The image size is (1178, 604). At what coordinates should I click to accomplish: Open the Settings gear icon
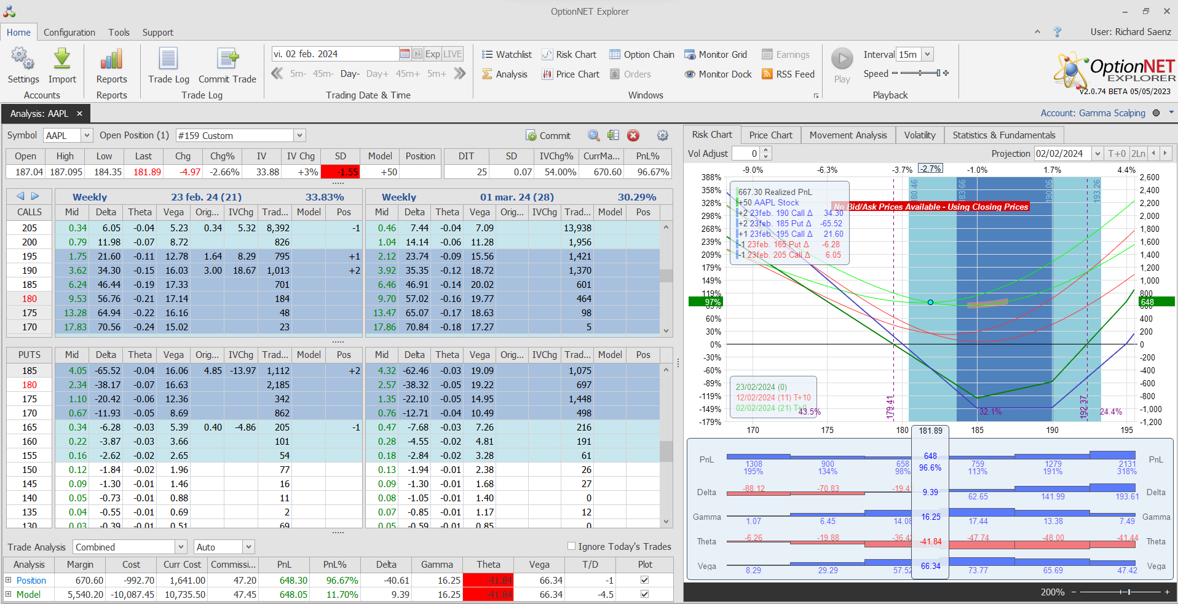point(23,59)
